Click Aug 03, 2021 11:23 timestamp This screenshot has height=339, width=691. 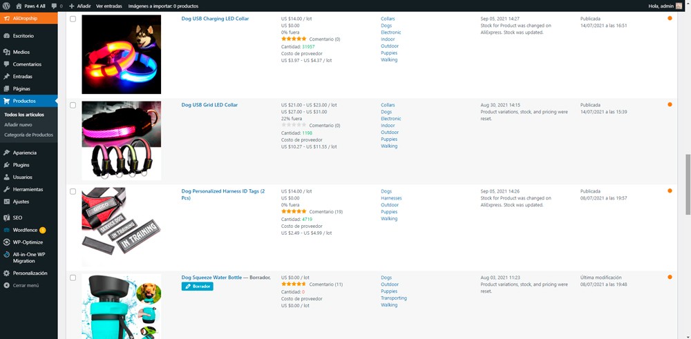500,278
